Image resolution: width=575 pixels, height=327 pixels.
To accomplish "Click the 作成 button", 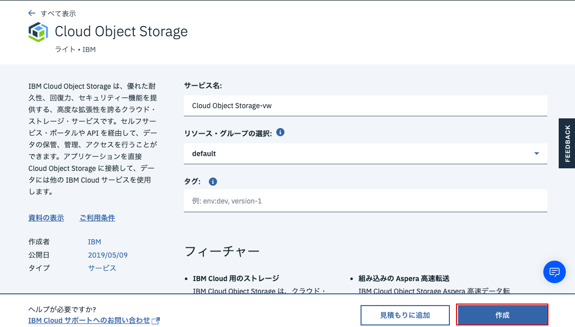I will 502,315.
